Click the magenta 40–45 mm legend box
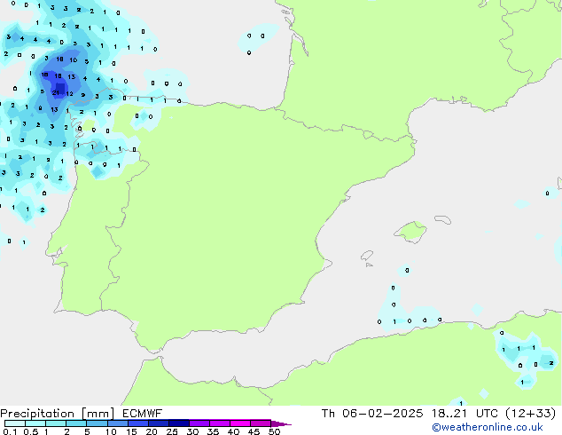This screenshot has height=435, width=562. click(x=240, y=423)
